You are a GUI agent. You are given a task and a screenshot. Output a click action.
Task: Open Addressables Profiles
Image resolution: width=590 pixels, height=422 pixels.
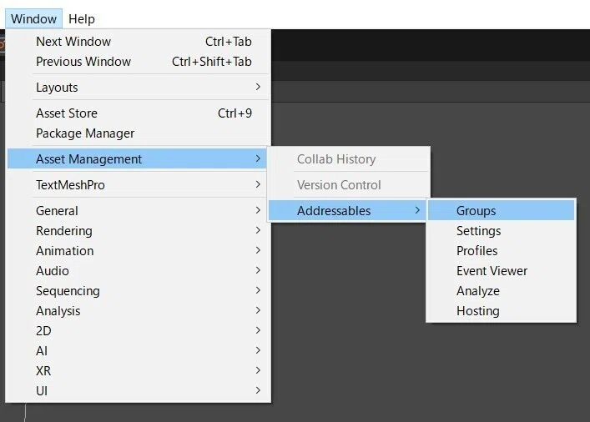pyautogui.click(x=502, y=250)
